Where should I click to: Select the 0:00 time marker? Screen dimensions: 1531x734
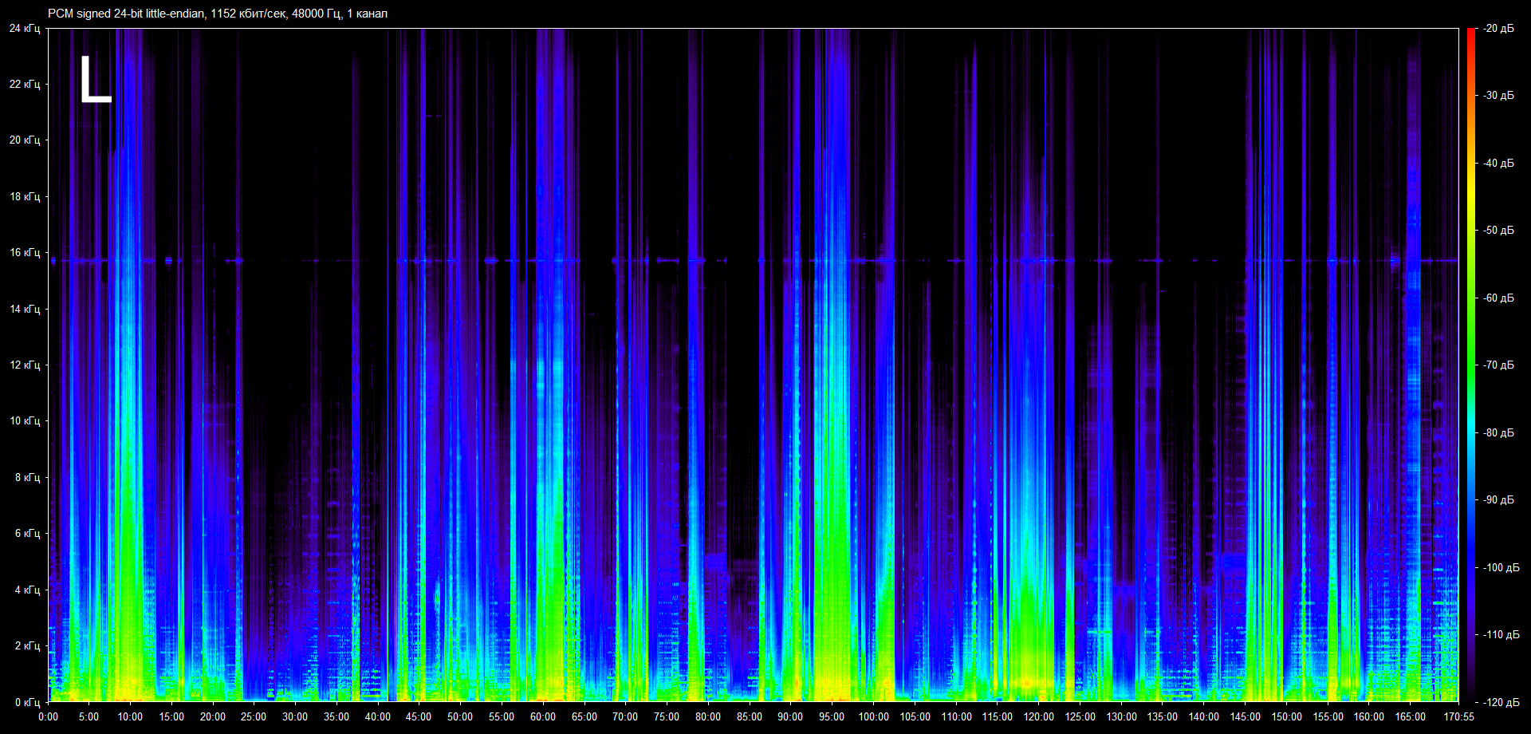point(48,716)
